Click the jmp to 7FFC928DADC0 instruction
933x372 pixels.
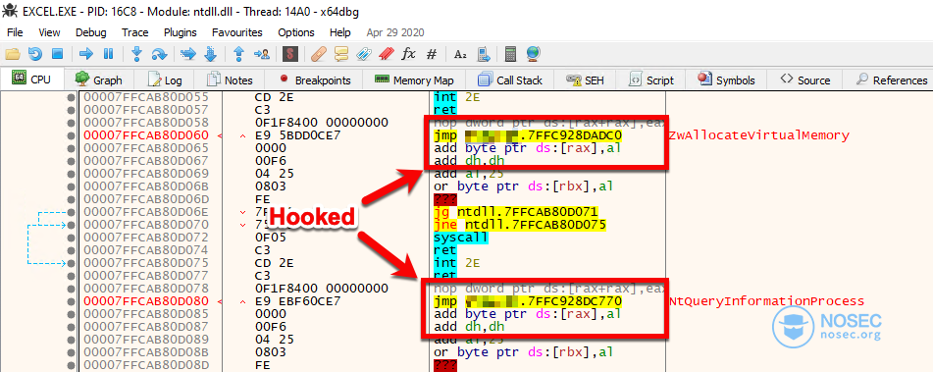[529, 135]
